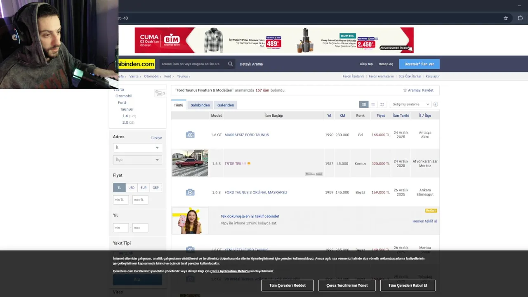Click Çerez Tercihlerimi Yönet button

(347, 285)
